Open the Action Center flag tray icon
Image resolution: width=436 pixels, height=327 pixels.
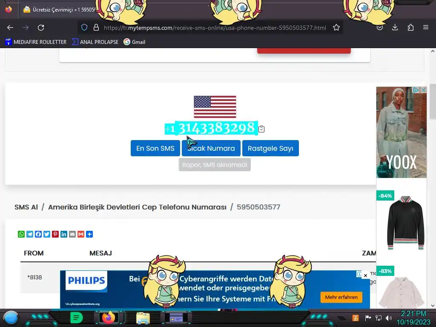tap(368, 318)
